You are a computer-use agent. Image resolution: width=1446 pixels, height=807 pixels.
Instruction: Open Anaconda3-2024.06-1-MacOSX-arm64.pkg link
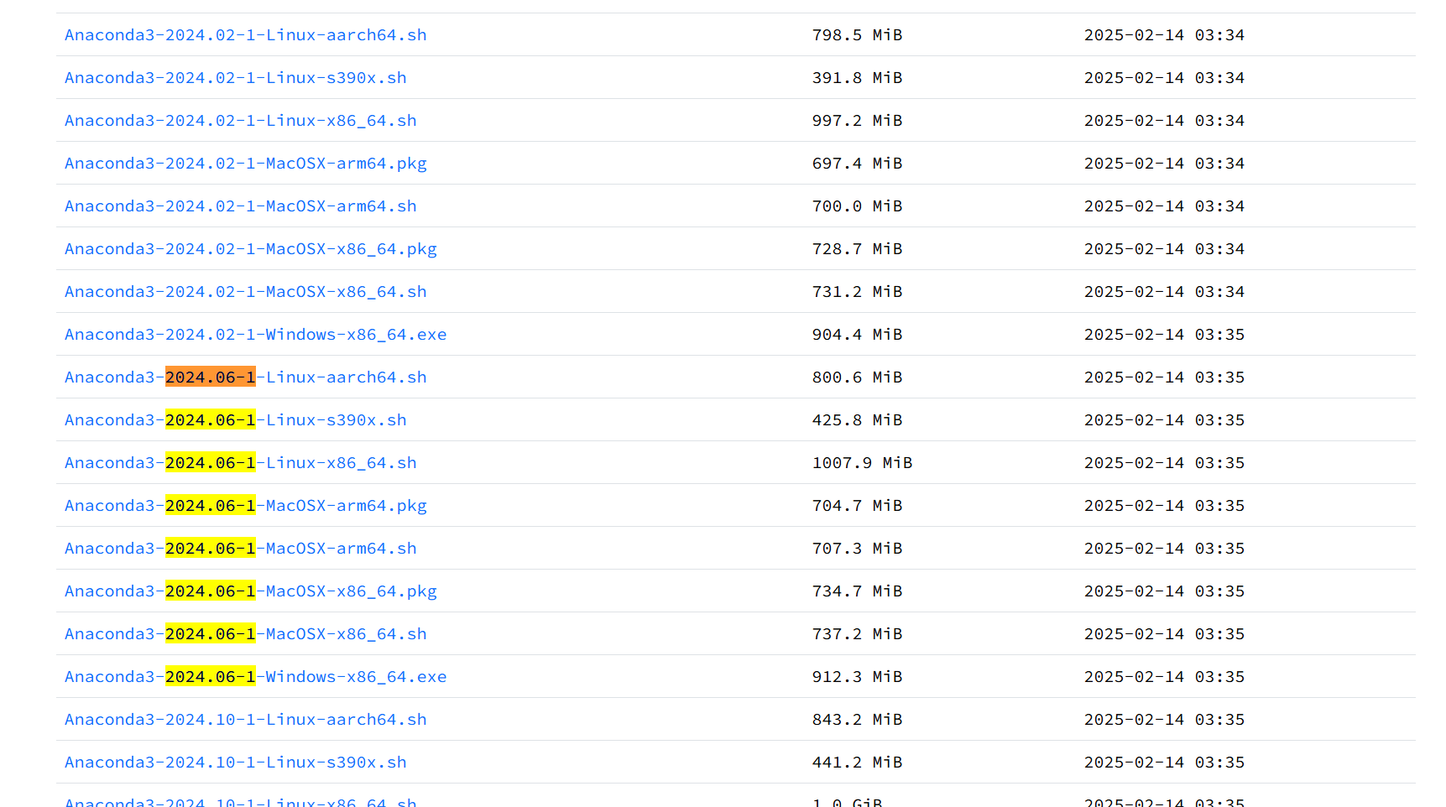(246, 506)
